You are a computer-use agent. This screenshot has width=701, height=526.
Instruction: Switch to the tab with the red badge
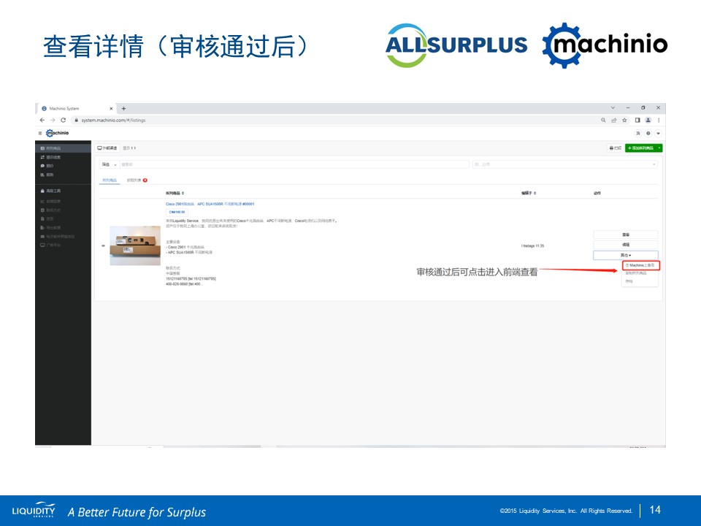(x=137, y=180)
